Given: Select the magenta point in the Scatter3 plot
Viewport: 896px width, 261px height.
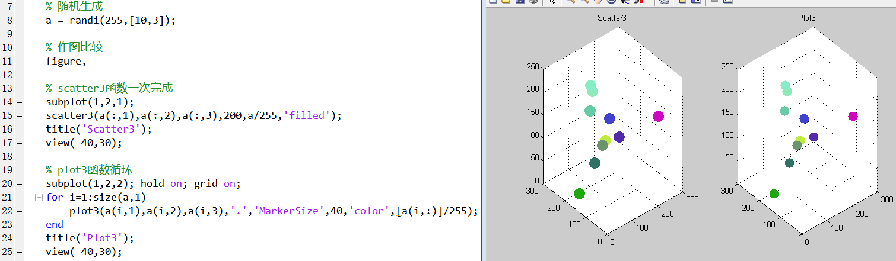Looking at the screenshot, I should click(657, 116).
